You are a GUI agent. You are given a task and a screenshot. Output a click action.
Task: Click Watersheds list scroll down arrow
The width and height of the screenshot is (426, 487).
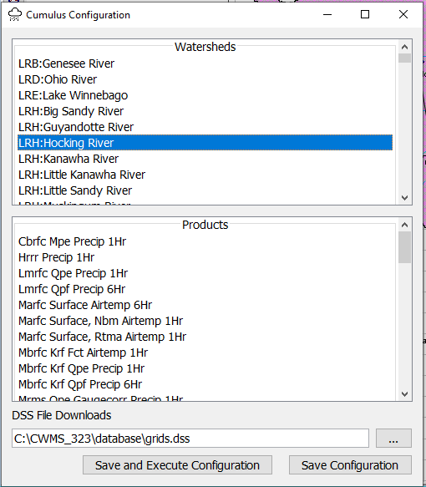click(404, 197)
